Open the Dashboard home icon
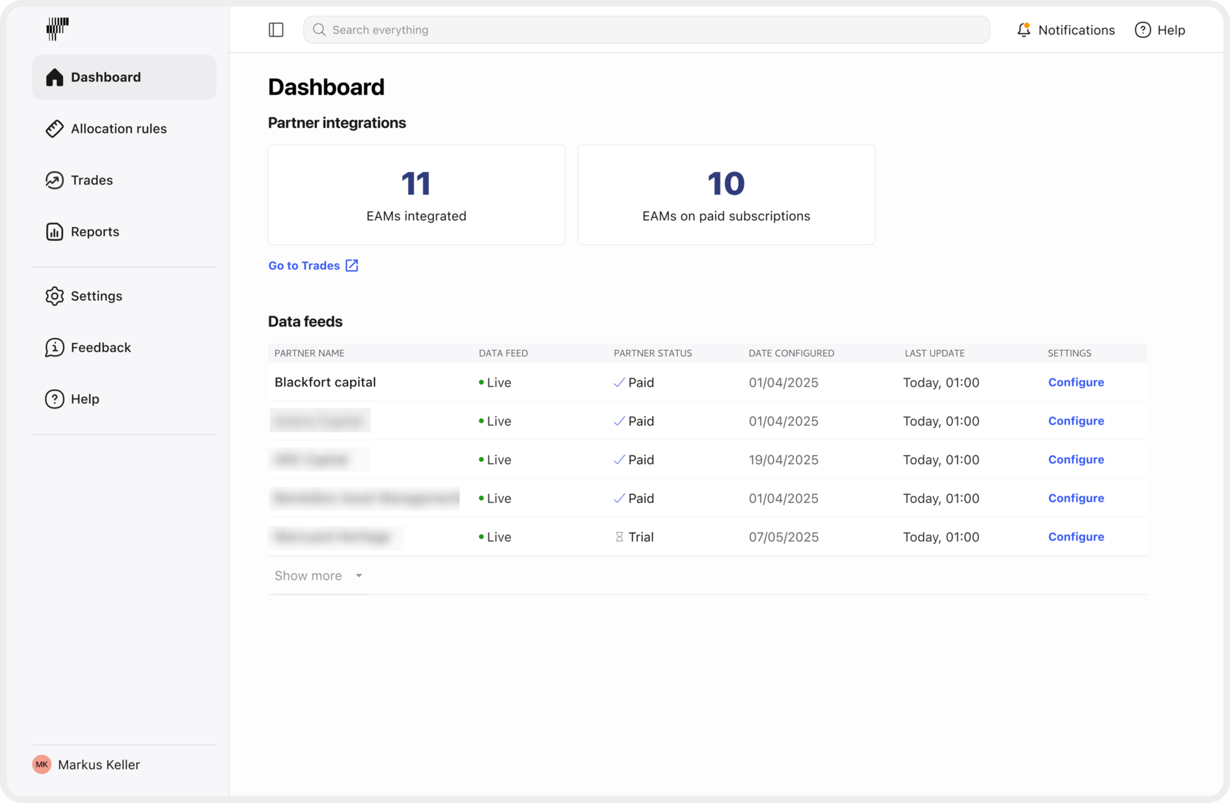 [55, 77]
